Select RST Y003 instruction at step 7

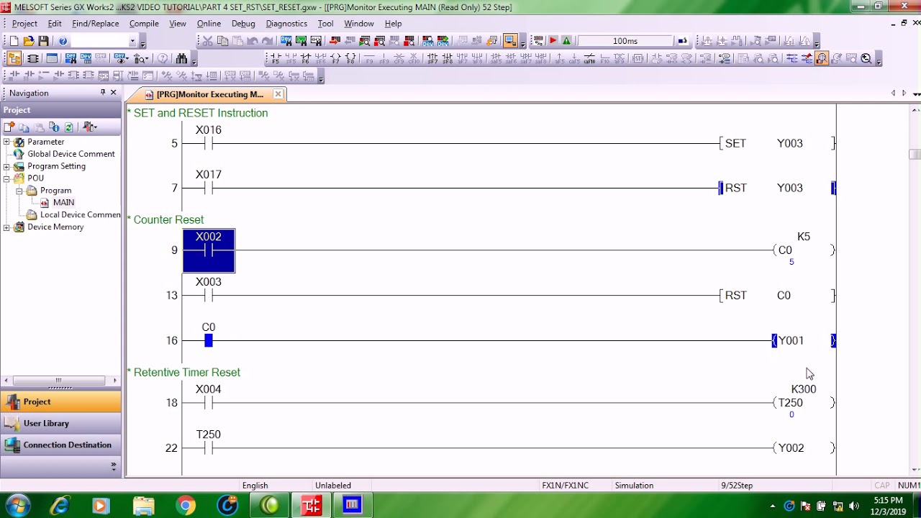(777, 188)
